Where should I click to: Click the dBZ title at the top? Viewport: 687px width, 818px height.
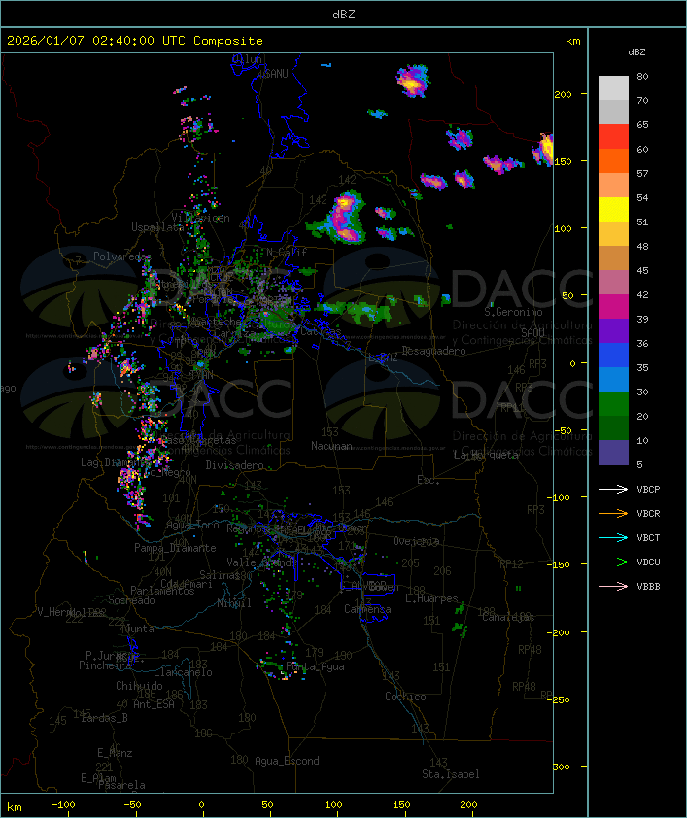(x=343, y=14)
